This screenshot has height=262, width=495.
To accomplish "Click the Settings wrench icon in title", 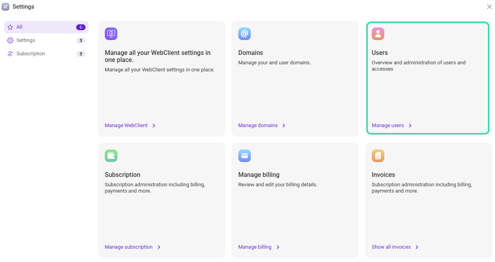I will click(5, 7).
